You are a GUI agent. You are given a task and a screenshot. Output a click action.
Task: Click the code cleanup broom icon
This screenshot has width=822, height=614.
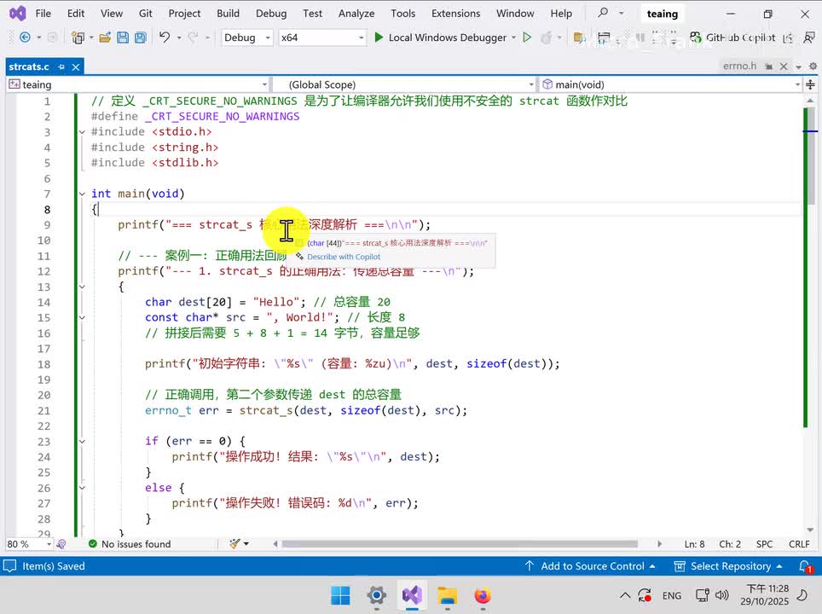(234, 544)
